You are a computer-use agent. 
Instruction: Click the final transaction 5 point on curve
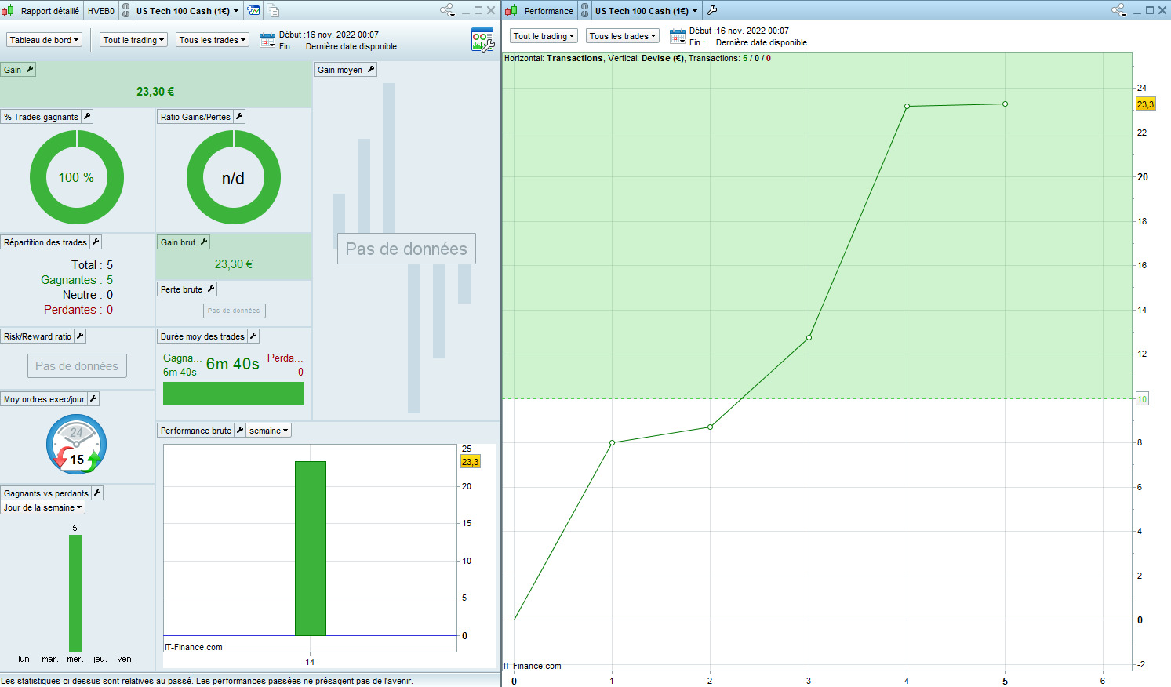pos(1005,104)
